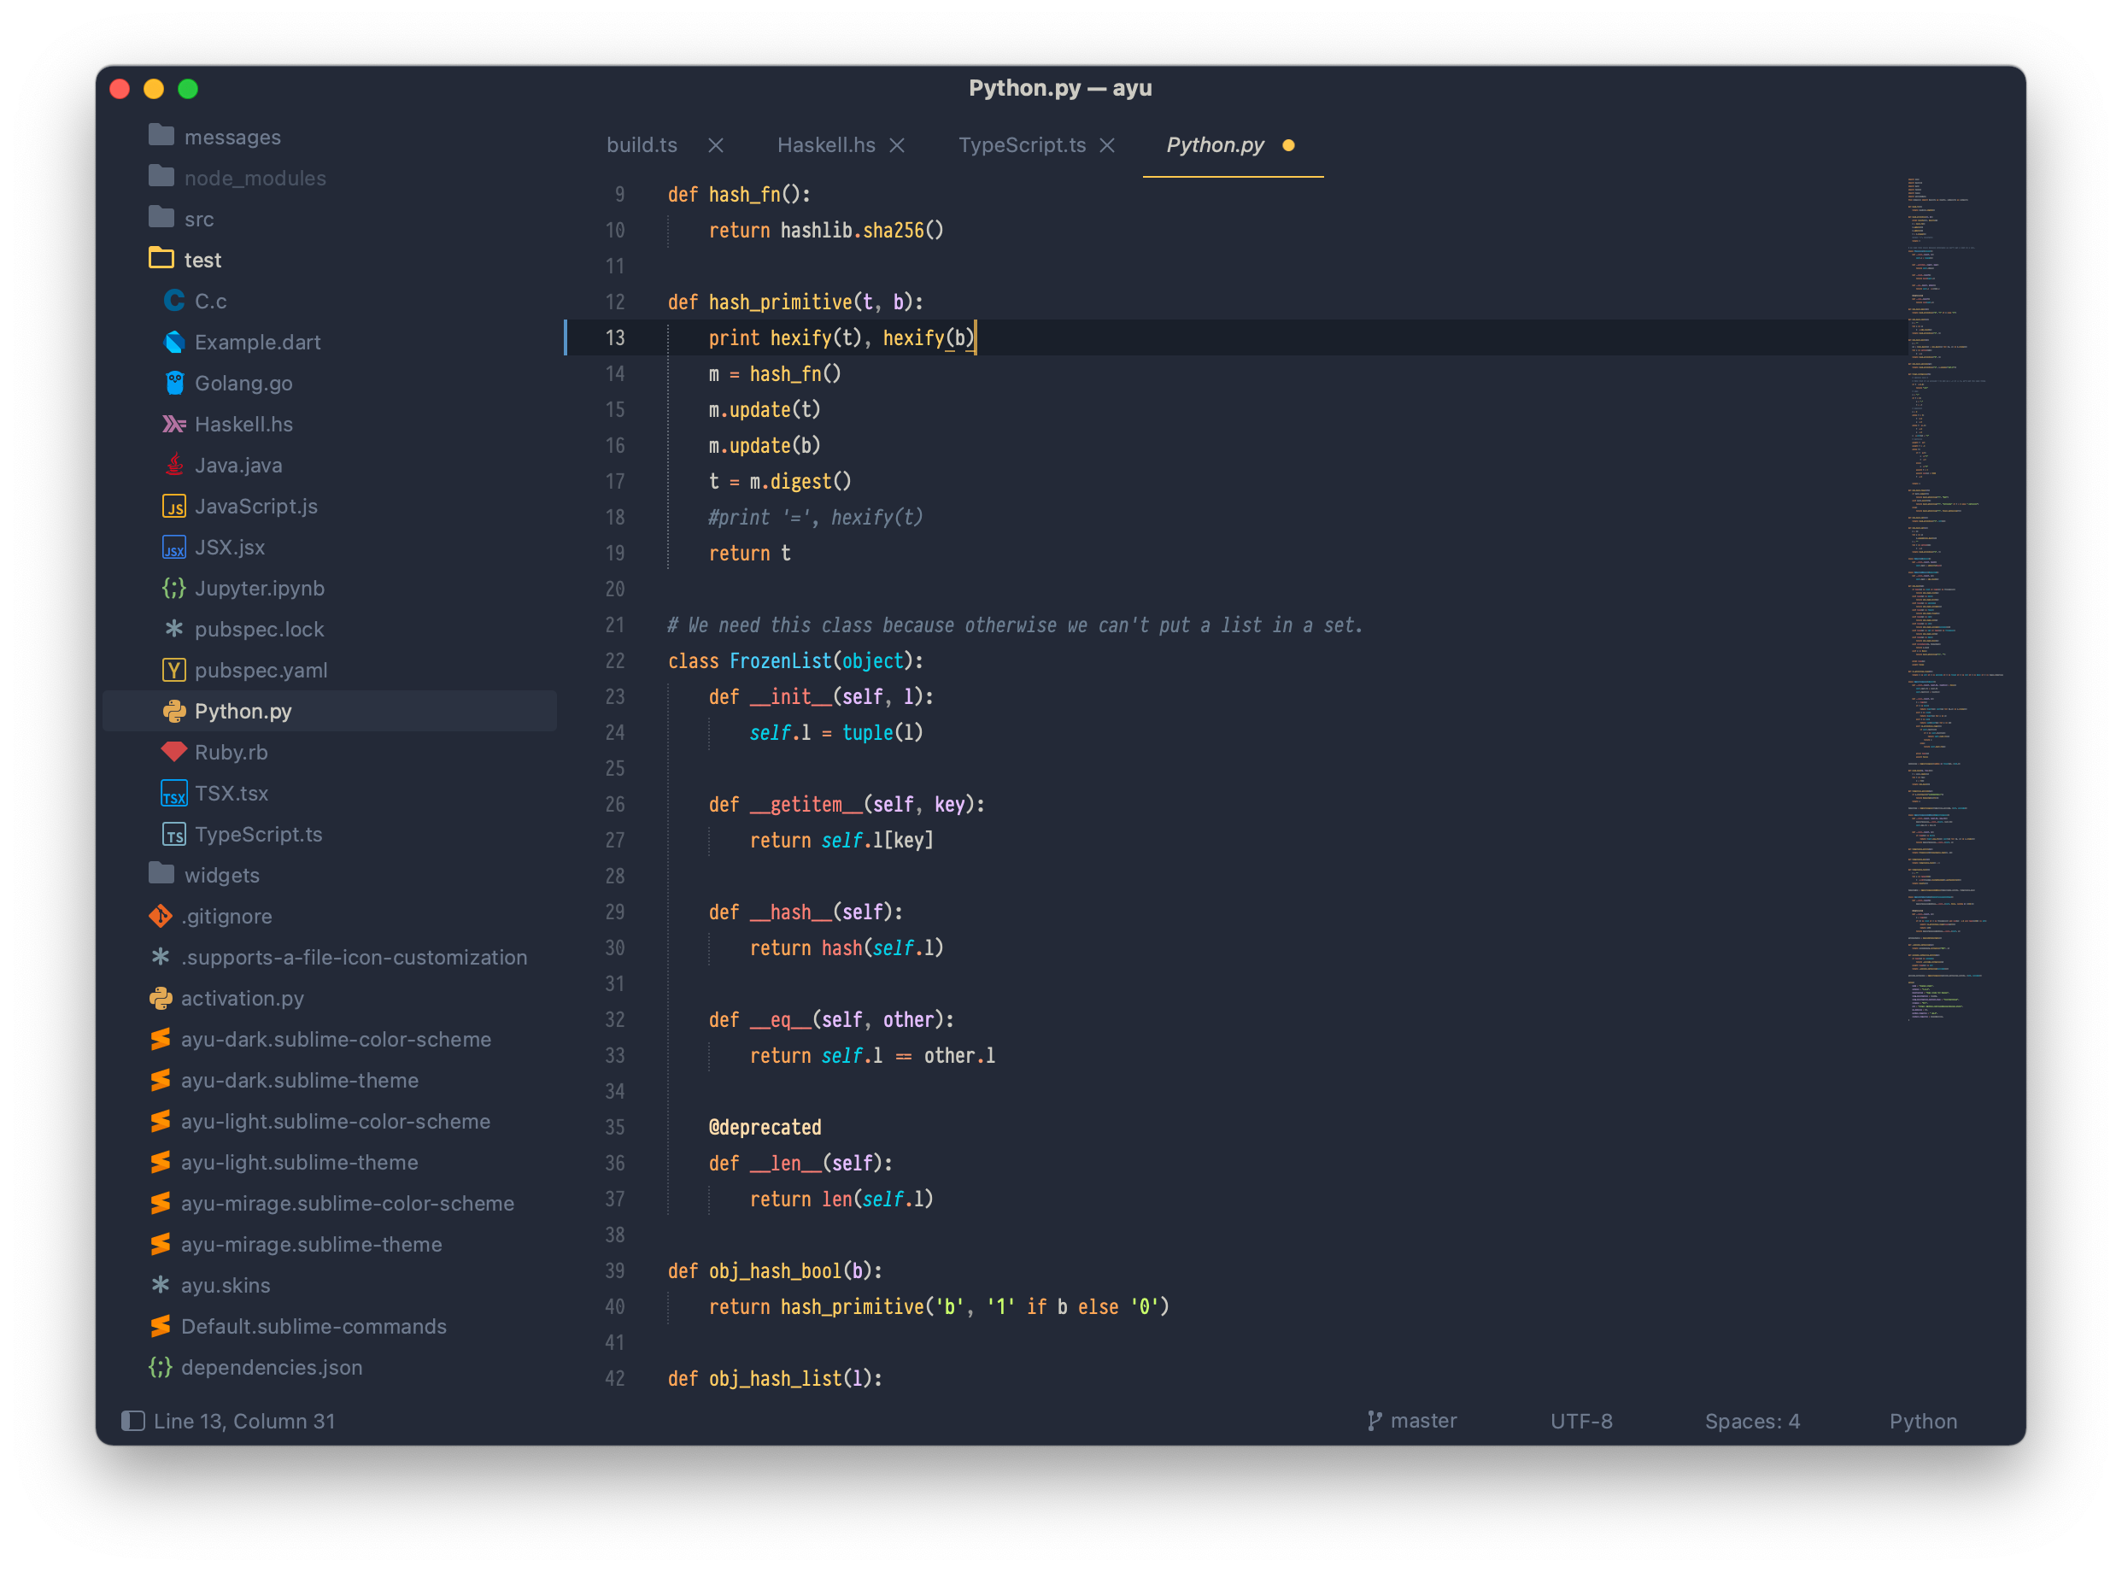Open the UTF-8 encoding selector
2122x1572 pixels.
click(x=1580, y=1421)
